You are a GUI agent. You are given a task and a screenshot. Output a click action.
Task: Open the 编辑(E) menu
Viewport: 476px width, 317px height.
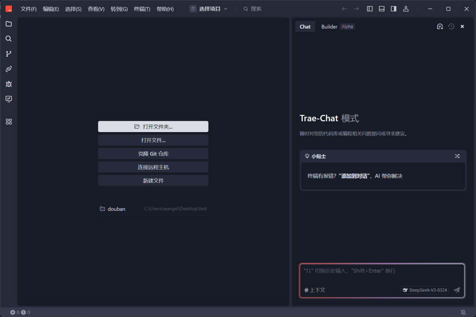tap(51, 9)
